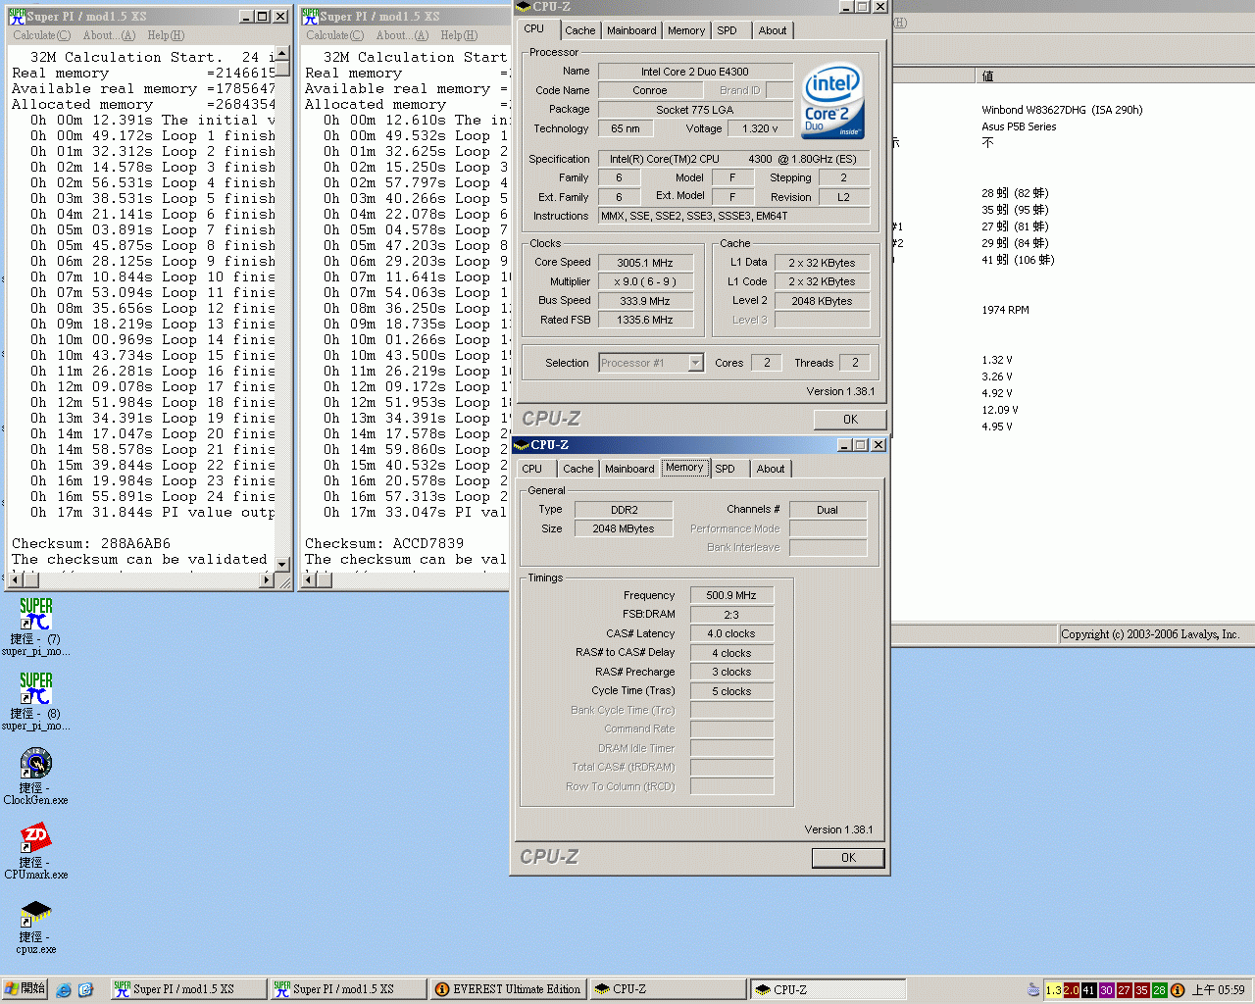This screenshot has width=1255, height=1004.
Task: Click the Intel Core 2 Duo logo
Action: [x=833, y=101]
